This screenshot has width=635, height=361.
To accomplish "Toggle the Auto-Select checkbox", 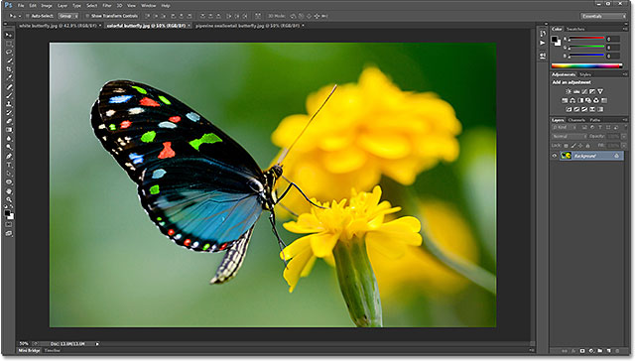I will click(28, 16).
